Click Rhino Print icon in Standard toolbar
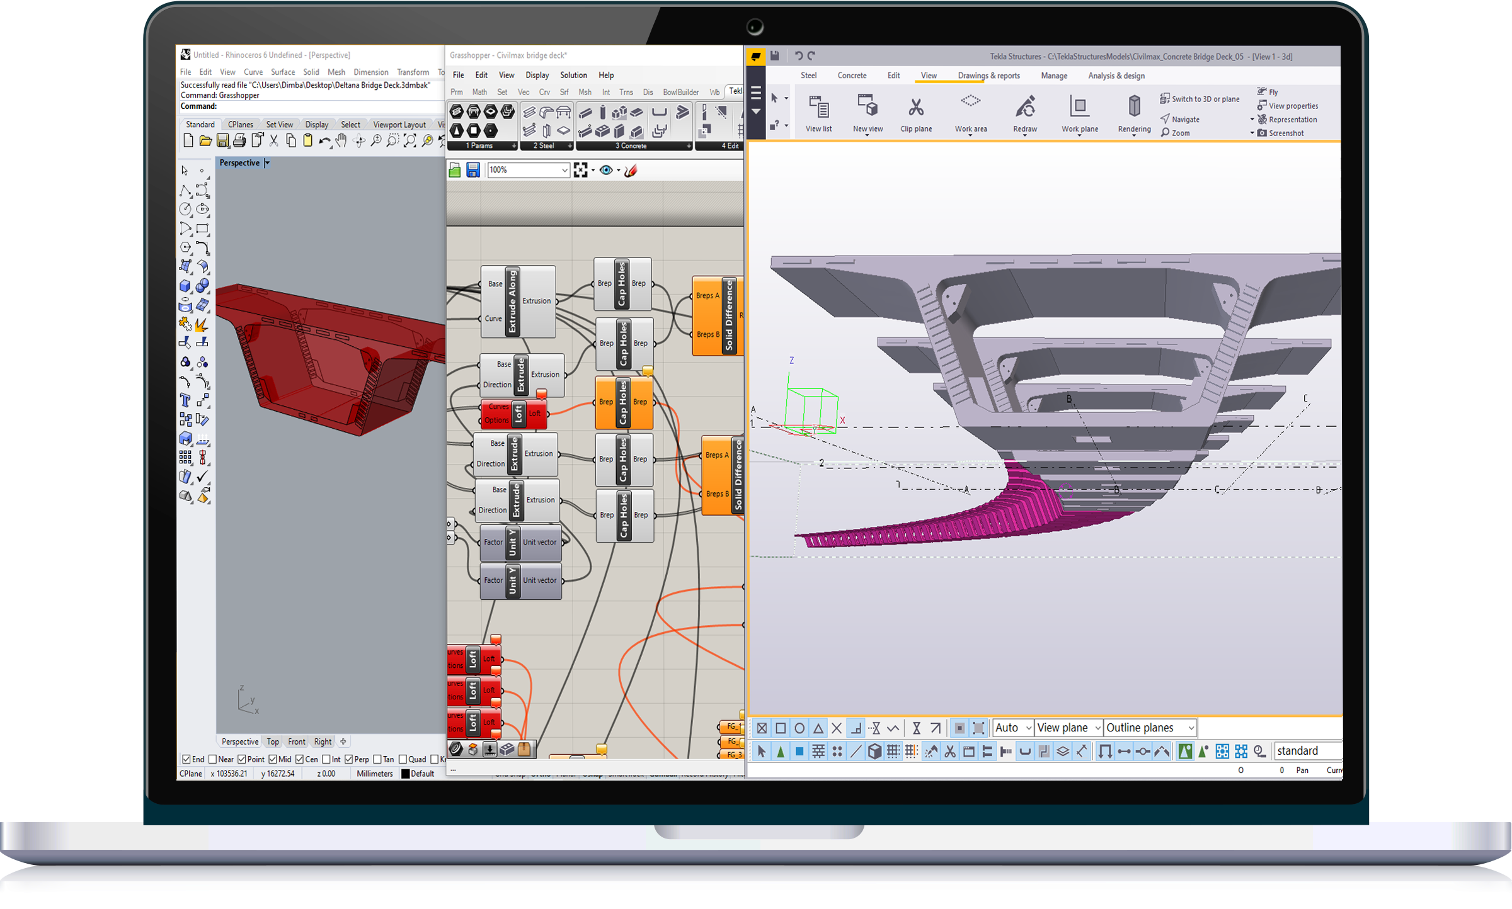Viewport: 1512px width, 909px height. click(x=239, y=141)
